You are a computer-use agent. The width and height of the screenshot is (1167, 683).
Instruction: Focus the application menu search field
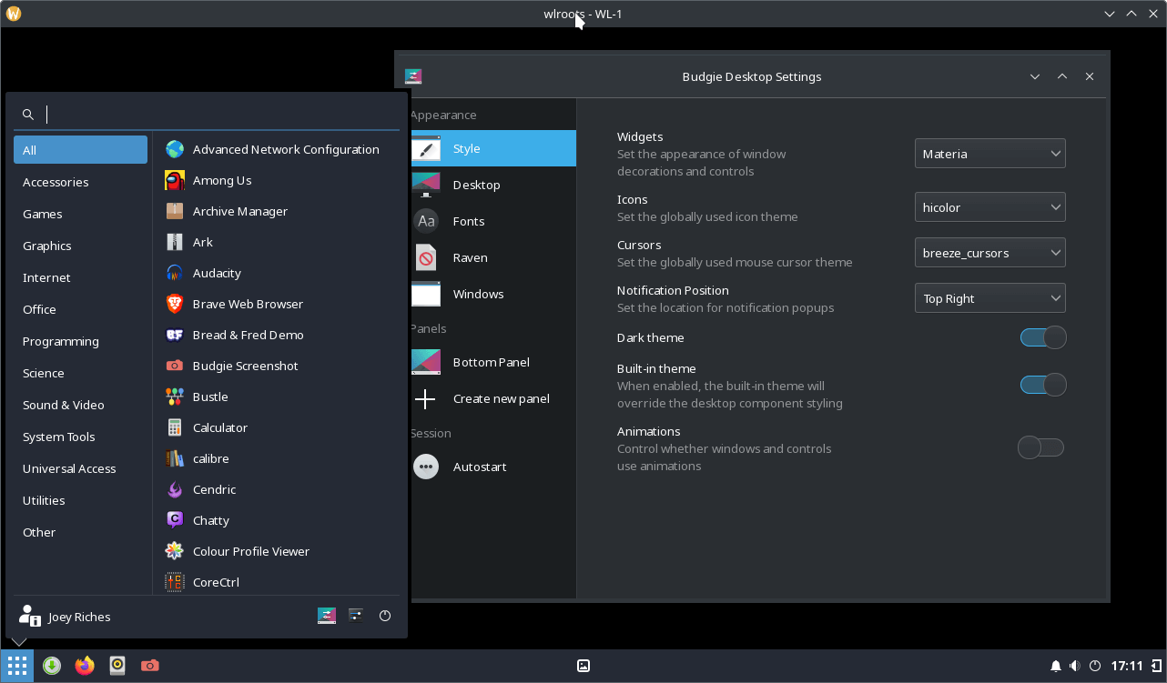point(207,115)
